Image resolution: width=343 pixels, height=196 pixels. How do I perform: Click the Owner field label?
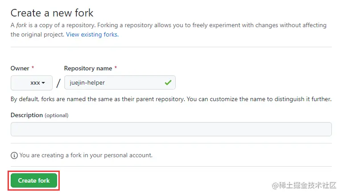[20, 68]
